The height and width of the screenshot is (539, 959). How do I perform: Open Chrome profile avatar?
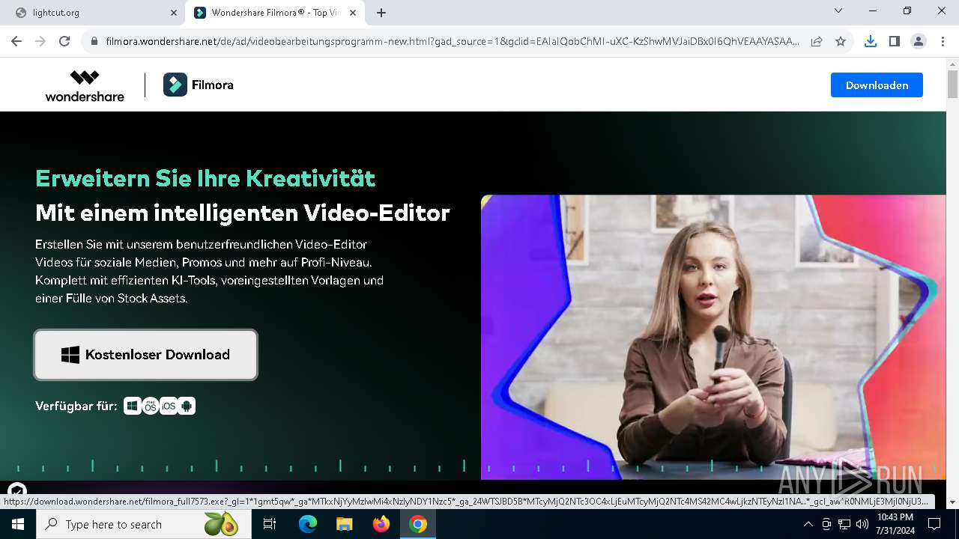point(919,42)
